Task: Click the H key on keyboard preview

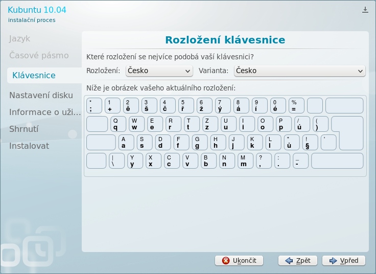Action: click(218, 143)
